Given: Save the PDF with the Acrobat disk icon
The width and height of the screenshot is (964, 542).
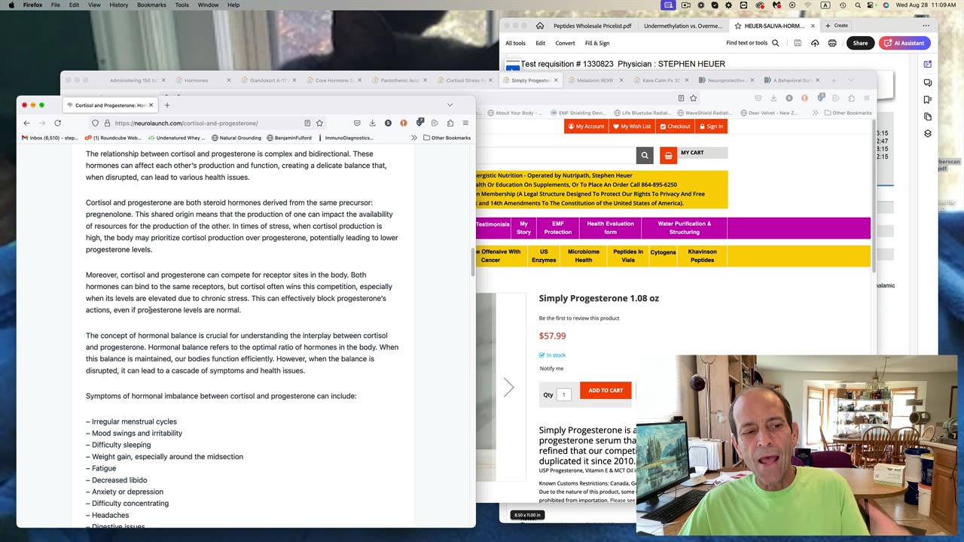Looking at the screenshot, I should [798, 43].
